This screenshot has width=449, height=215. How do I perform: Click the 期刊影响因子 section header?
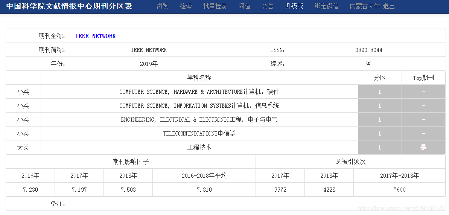pos(131,162)
